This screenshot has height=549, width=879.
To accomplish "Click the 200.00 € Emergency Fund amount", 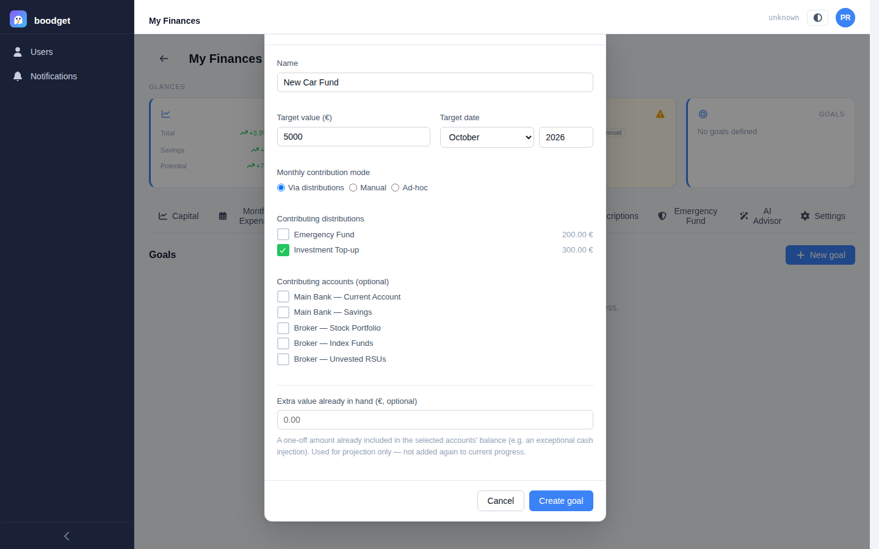I will click(577, 234).
